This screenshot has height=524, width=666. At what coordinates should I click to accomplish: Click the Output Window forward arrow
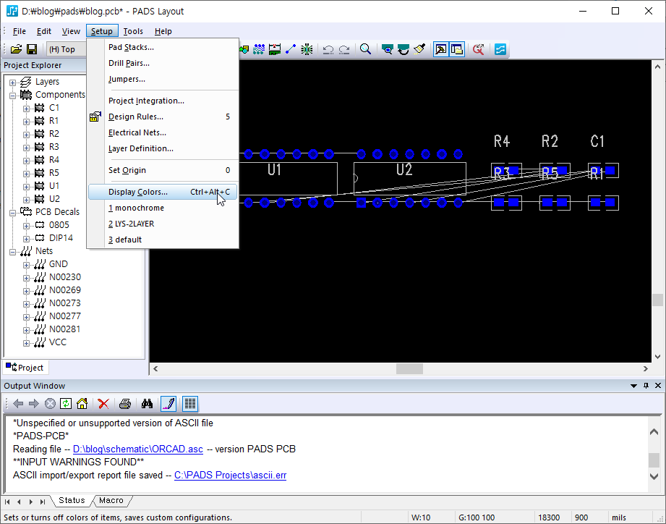33,404
